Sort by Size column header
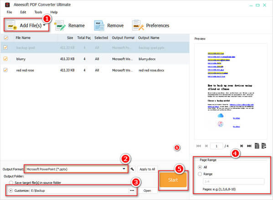This screenshot has height=200, width=273. [70, 38]
